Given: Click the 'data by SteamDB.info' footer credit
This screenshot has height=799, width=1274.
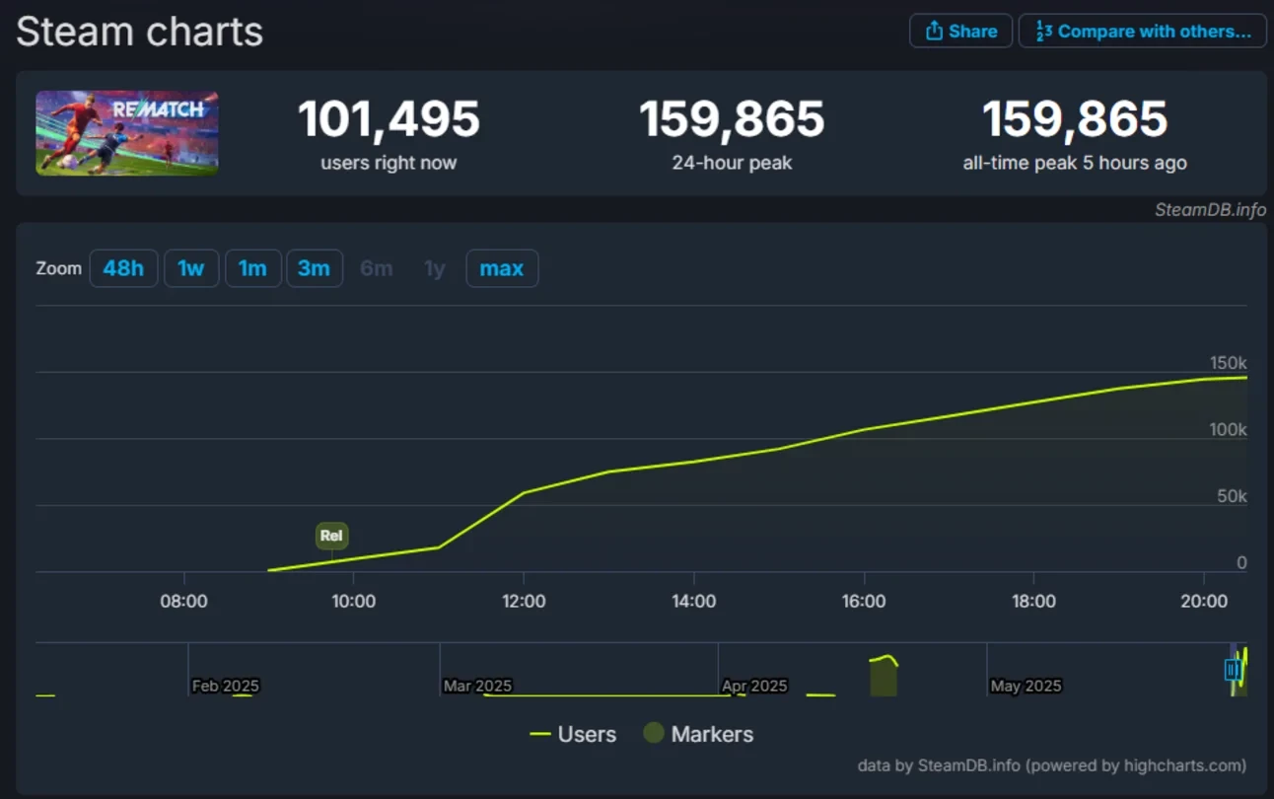Looking at the screenshot, I should [x=1051, y=764].
